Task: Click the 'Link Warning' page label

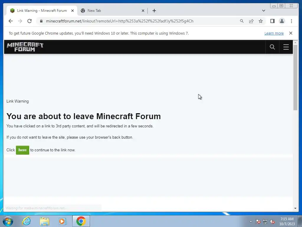Action: (x=17, y=101)
